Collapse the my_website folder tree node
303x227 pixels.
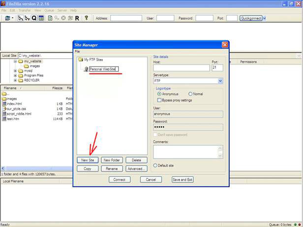coord(15,62)
